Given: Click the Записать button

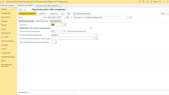Looking at the screenshot, I should click(42, 13).
